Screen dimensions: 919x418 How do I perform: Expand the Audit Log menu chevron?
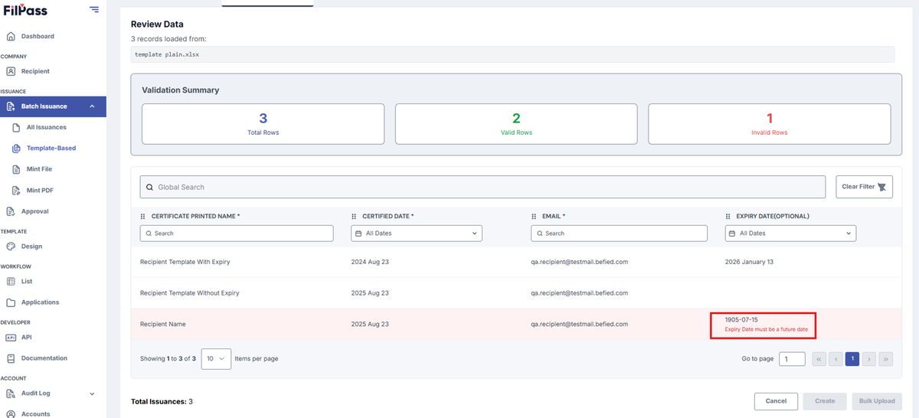[93, 394]
